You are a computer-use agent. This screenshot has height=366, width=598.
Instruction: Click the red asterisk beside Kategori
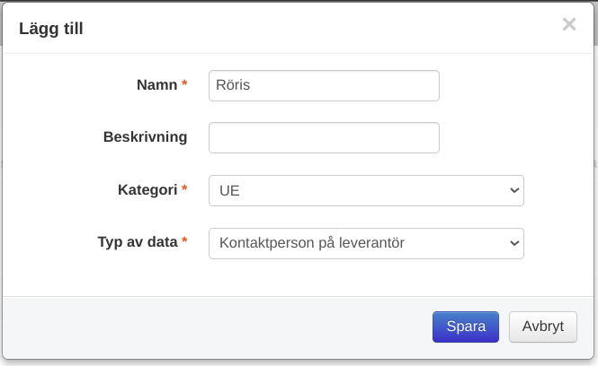tap(184, 189)
